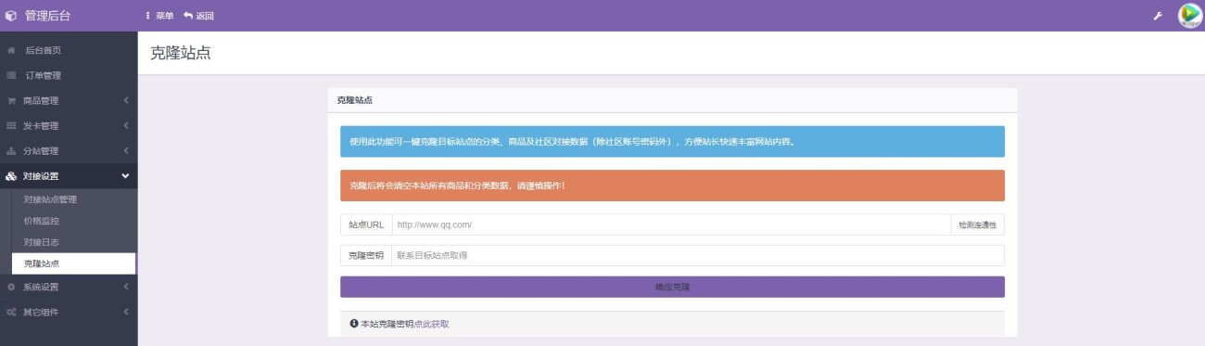Click the grid icon beside 发卡管理
Screen dimensions: 1205x346
coord(11,125)
